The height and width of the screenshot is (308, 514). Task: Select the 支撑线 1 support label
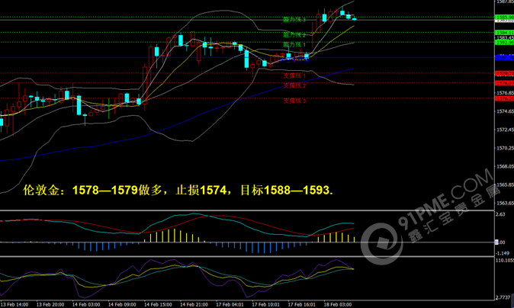[294, 75]
